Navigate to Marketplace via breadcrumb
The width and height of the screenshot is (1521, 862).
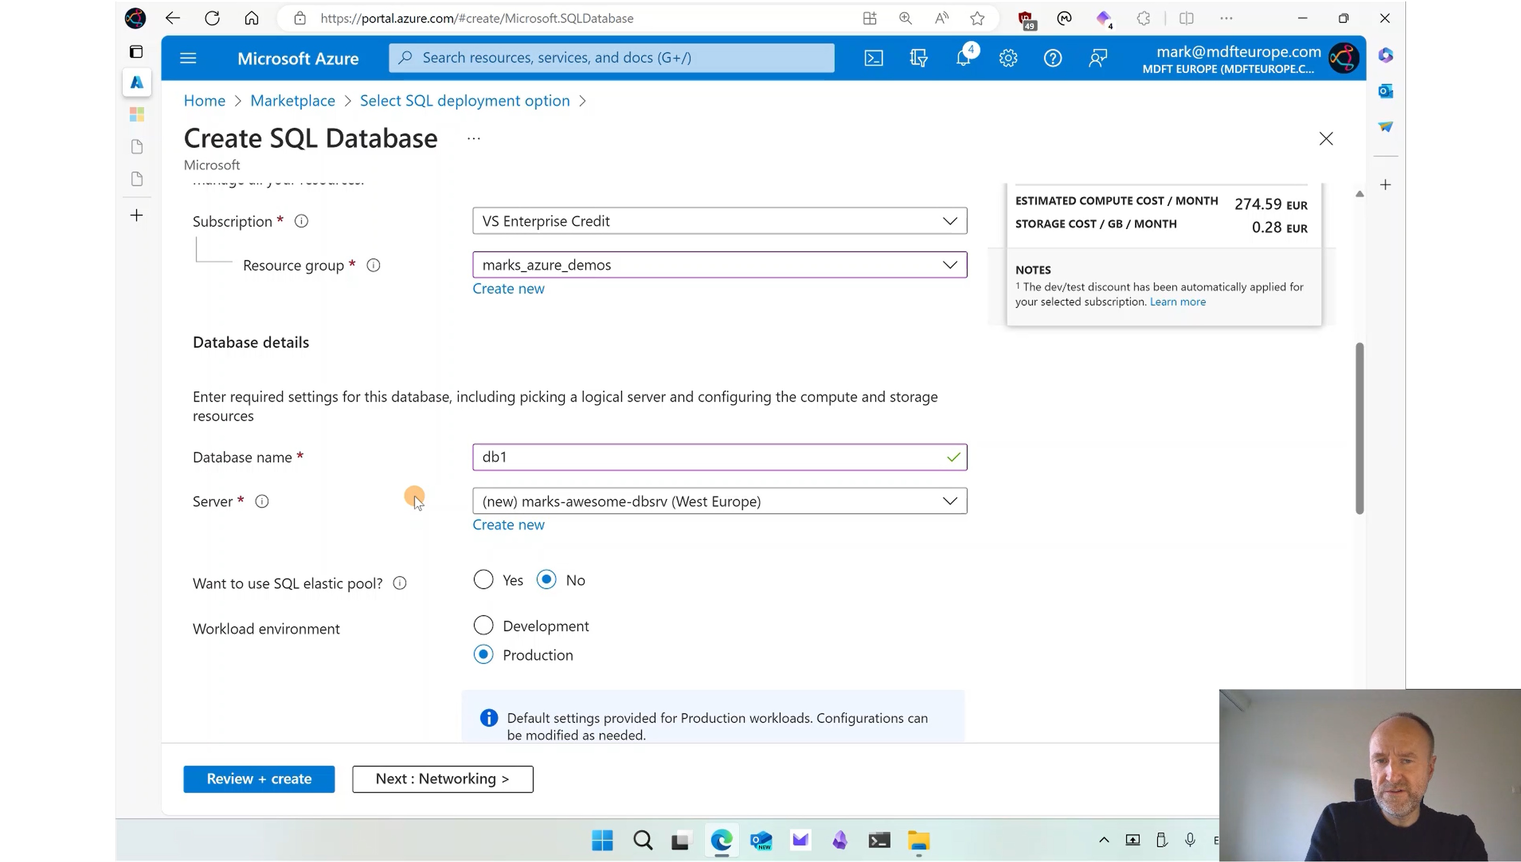tap(292, 100)
